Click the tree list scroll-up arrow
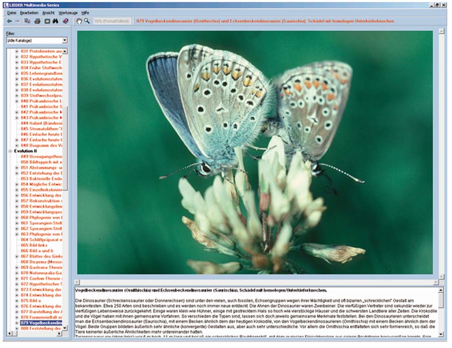The height and width of the screenshot is (348, 452). click(x=65, y=51)
